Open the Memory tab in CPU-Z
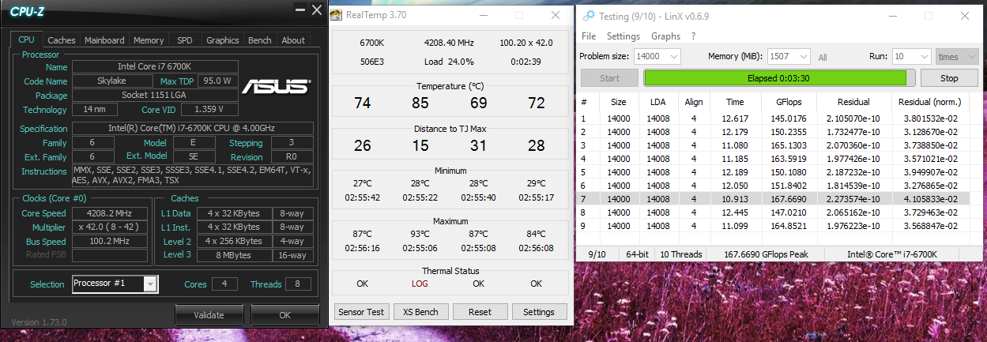 click(149, 40)
